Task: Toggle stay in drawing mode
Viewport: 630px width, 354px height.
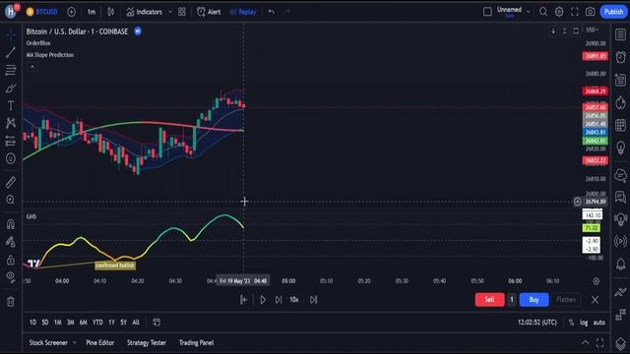Action: click(11, 242)
